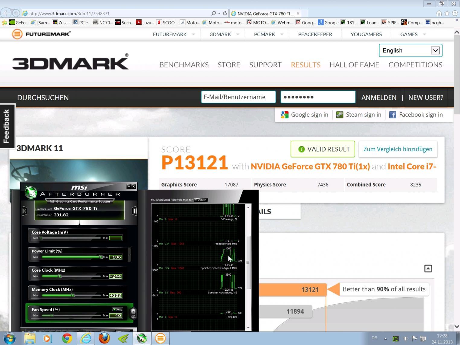Open the IE home icon

439,13
